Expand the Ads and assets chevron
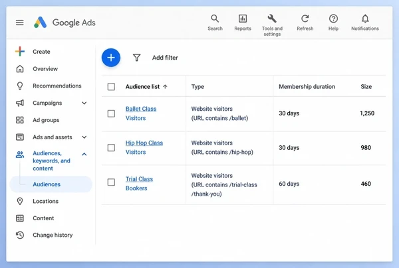The height and width of the screenshot is (268, 399). (x=84, y=137)
